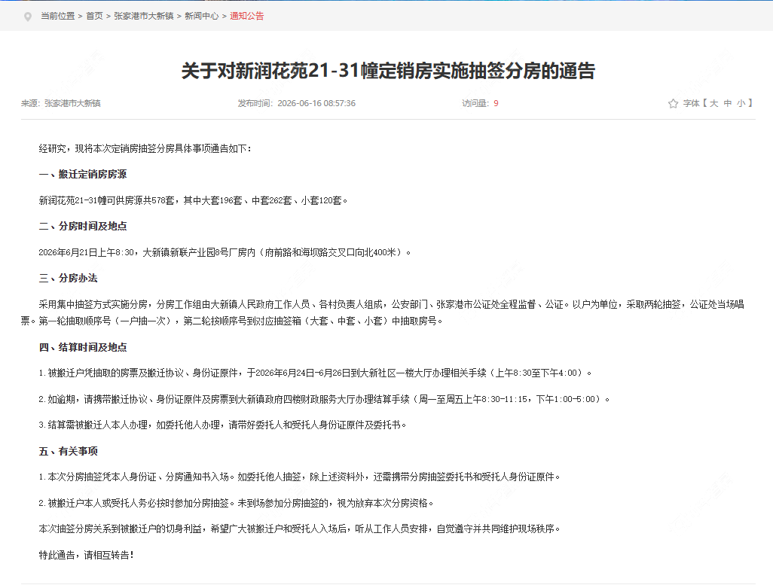Go to 首页 breadcrumb link
The image size is (773, 585).
point(94,17)
